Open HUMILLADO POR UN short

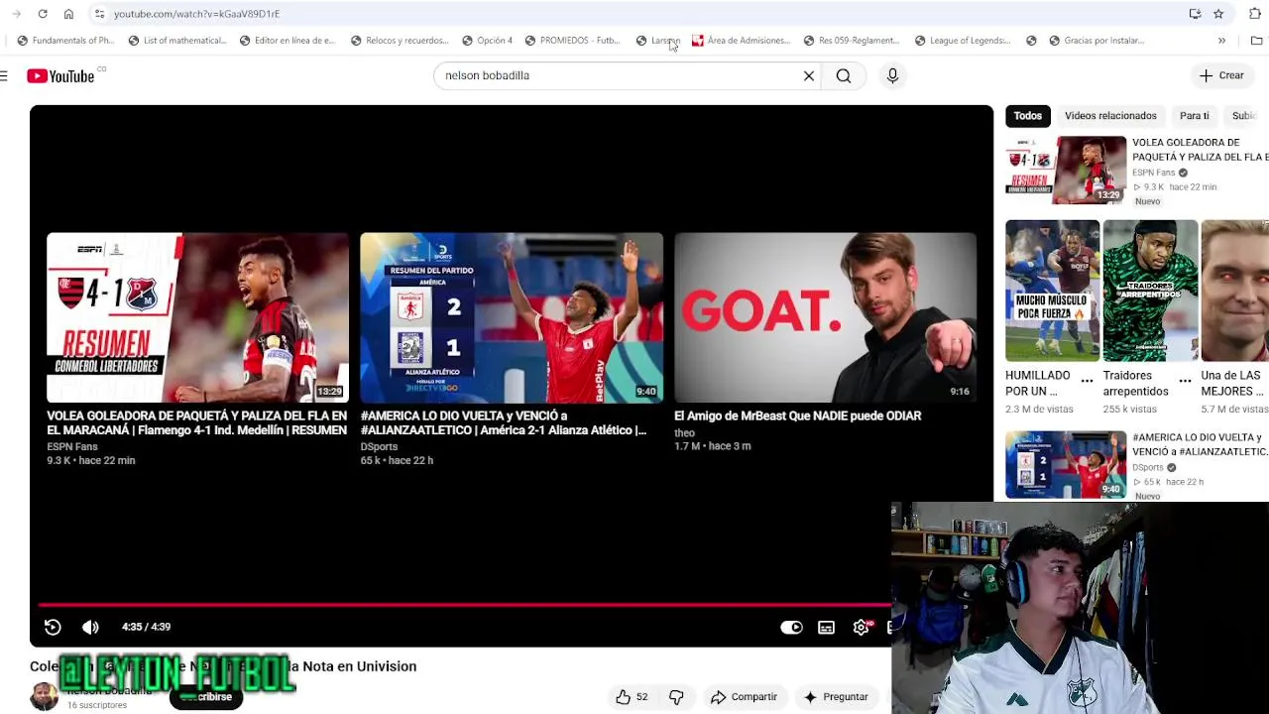(x=1052, y=291)
